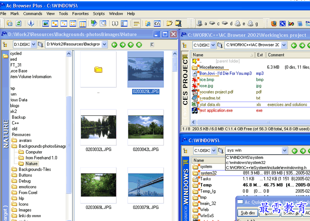Image resolution: width=310 pixels, height=221 pixels.
Task: Click the text lines list icon in toolbar
Action: coord(136,24)
